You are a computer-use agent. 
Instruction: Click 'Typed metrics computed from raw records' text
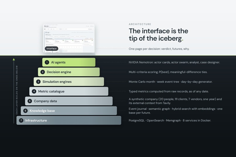(x=169, y=91)
